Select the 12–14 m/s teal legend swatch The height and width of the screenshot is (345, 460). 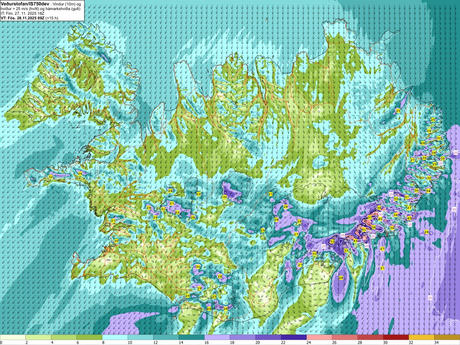coord(166,337)
